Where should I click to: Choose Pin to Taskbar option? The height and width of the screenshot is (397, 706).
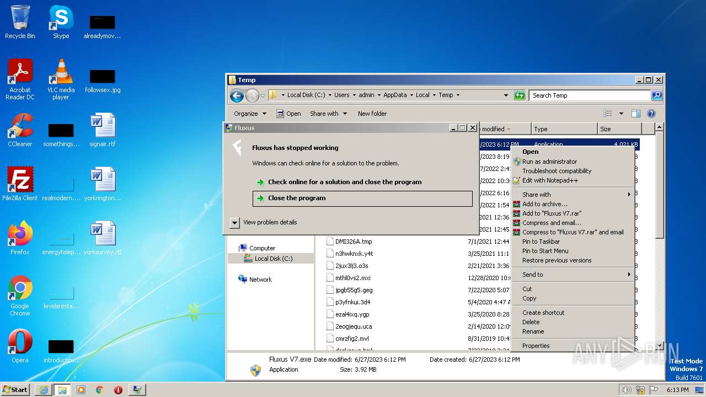(572, 242)
